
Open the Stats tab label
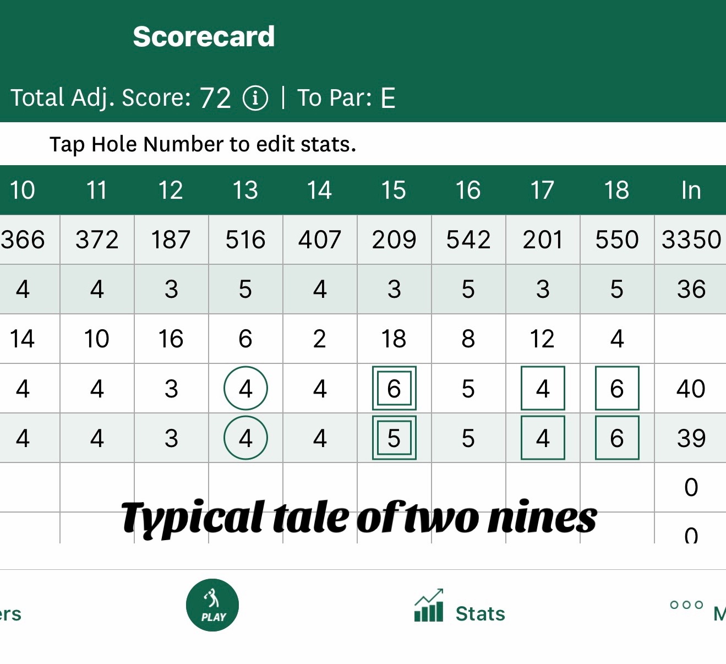coord(481,613)
